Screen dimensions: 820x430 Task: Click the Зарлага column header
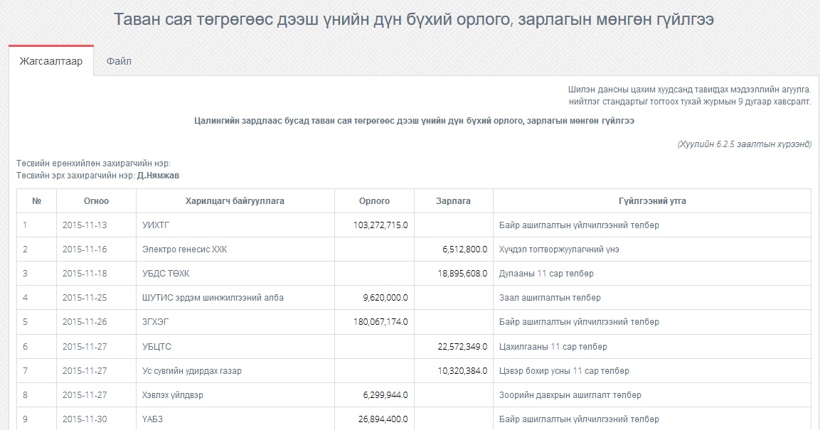(454, 200)
